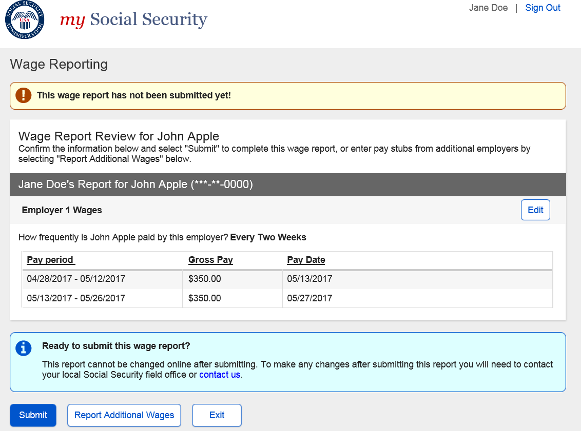Sort by Pay Date column header
Screen dimensions: 581x431
pos(306,260)
